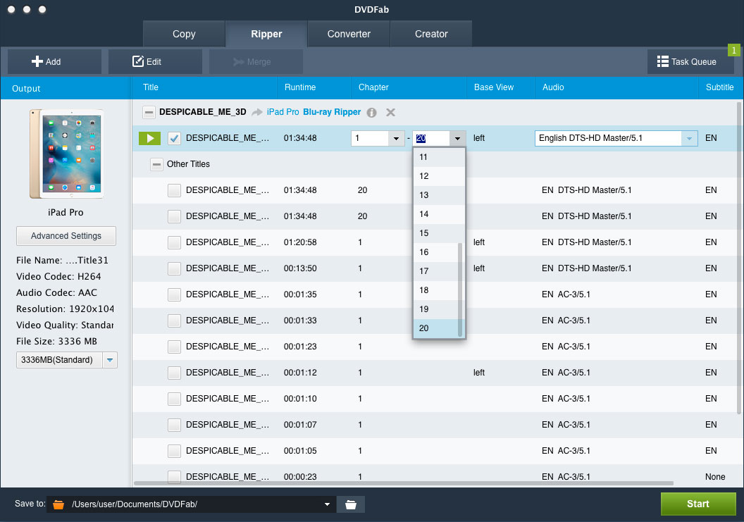Check the title with runtime 00:01:33
The width and height of the screenshot is (744, 522).
(x=174, y=321)
